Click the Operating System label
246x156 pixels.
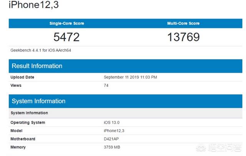pos(28,123)
